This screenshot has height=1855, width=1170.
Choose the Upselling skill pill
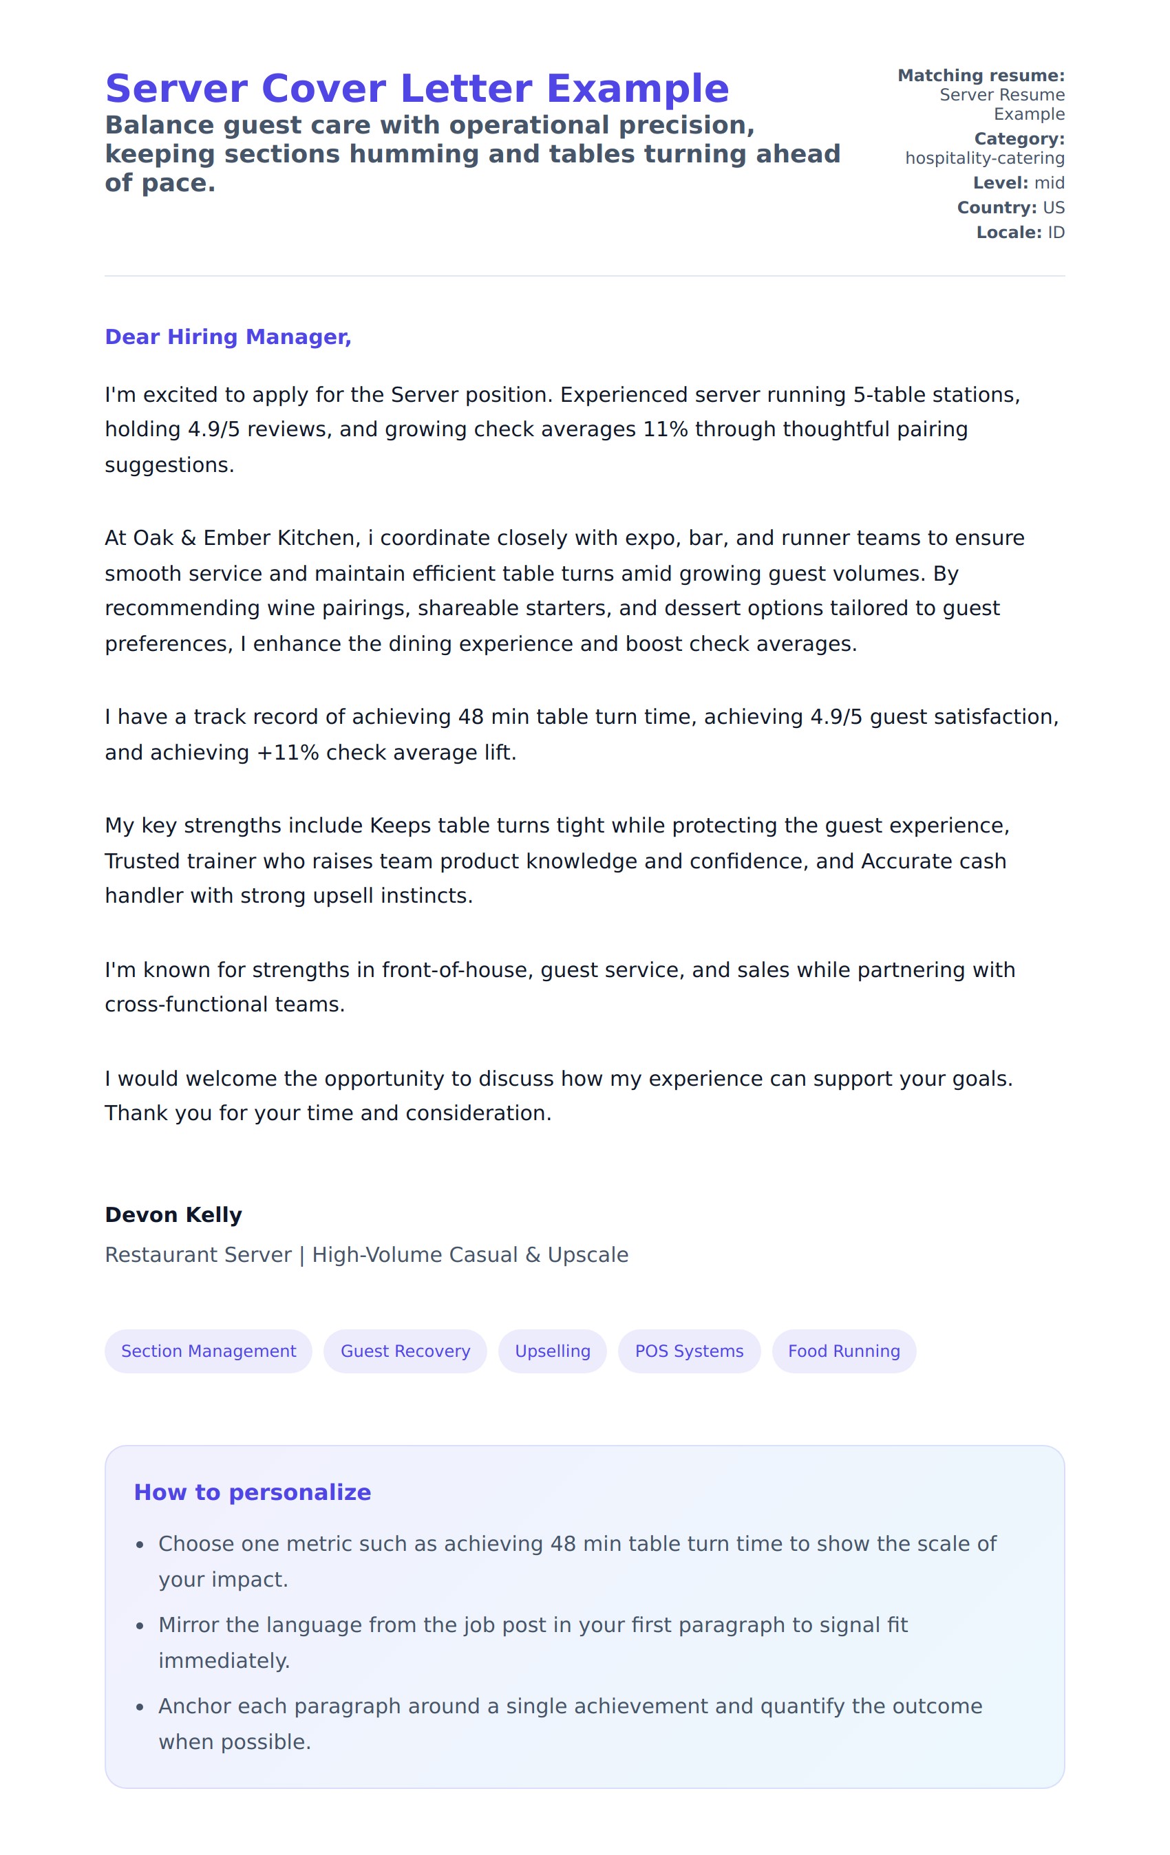coord(552,1351)
